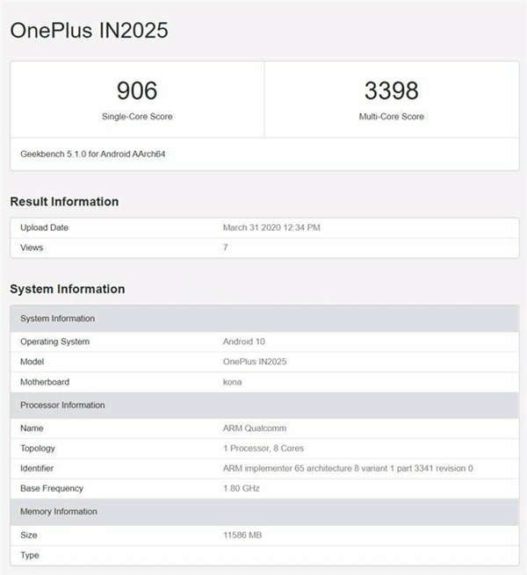Click the ARM Qualcomm value
The width and height of the screenshot is (527, 575).
(255, 428)
